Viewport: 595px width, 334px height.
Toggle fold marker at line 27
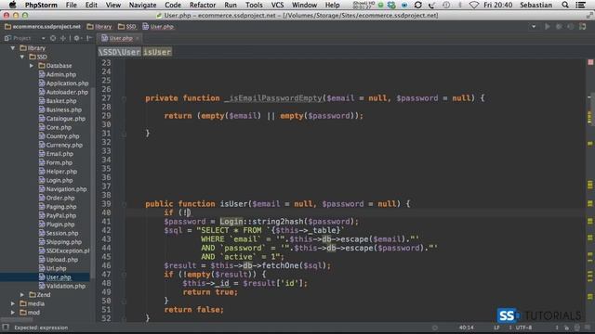124,98
